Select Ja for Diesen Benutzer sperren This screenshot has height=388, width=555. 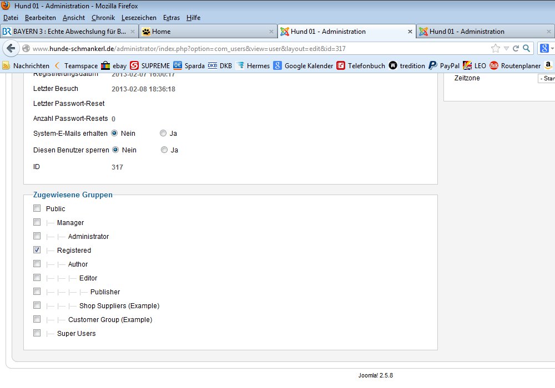(x=164, y=150)
